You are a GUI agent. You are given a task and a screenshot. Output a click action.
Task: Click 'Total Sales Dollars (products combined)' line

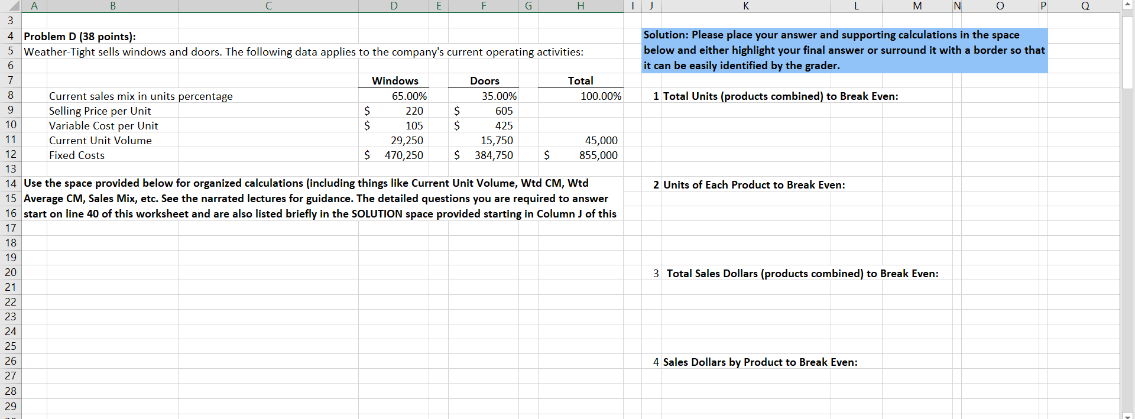pos(802,273)
